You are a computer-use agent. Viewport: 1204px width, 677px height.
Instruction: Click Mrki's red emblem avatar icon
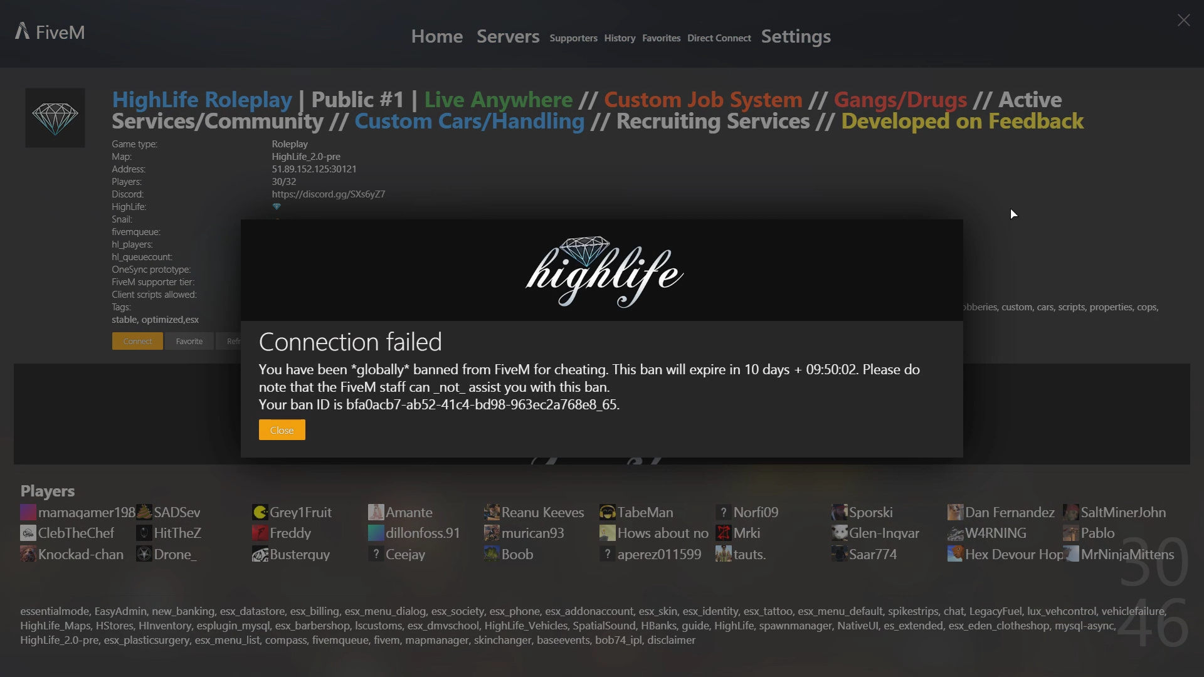coord(722,533)
